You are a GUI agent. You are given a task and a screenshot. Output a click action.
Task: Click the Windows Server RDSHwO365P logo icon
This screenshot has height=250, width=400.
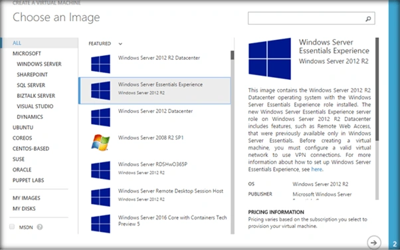pos(101,170)
